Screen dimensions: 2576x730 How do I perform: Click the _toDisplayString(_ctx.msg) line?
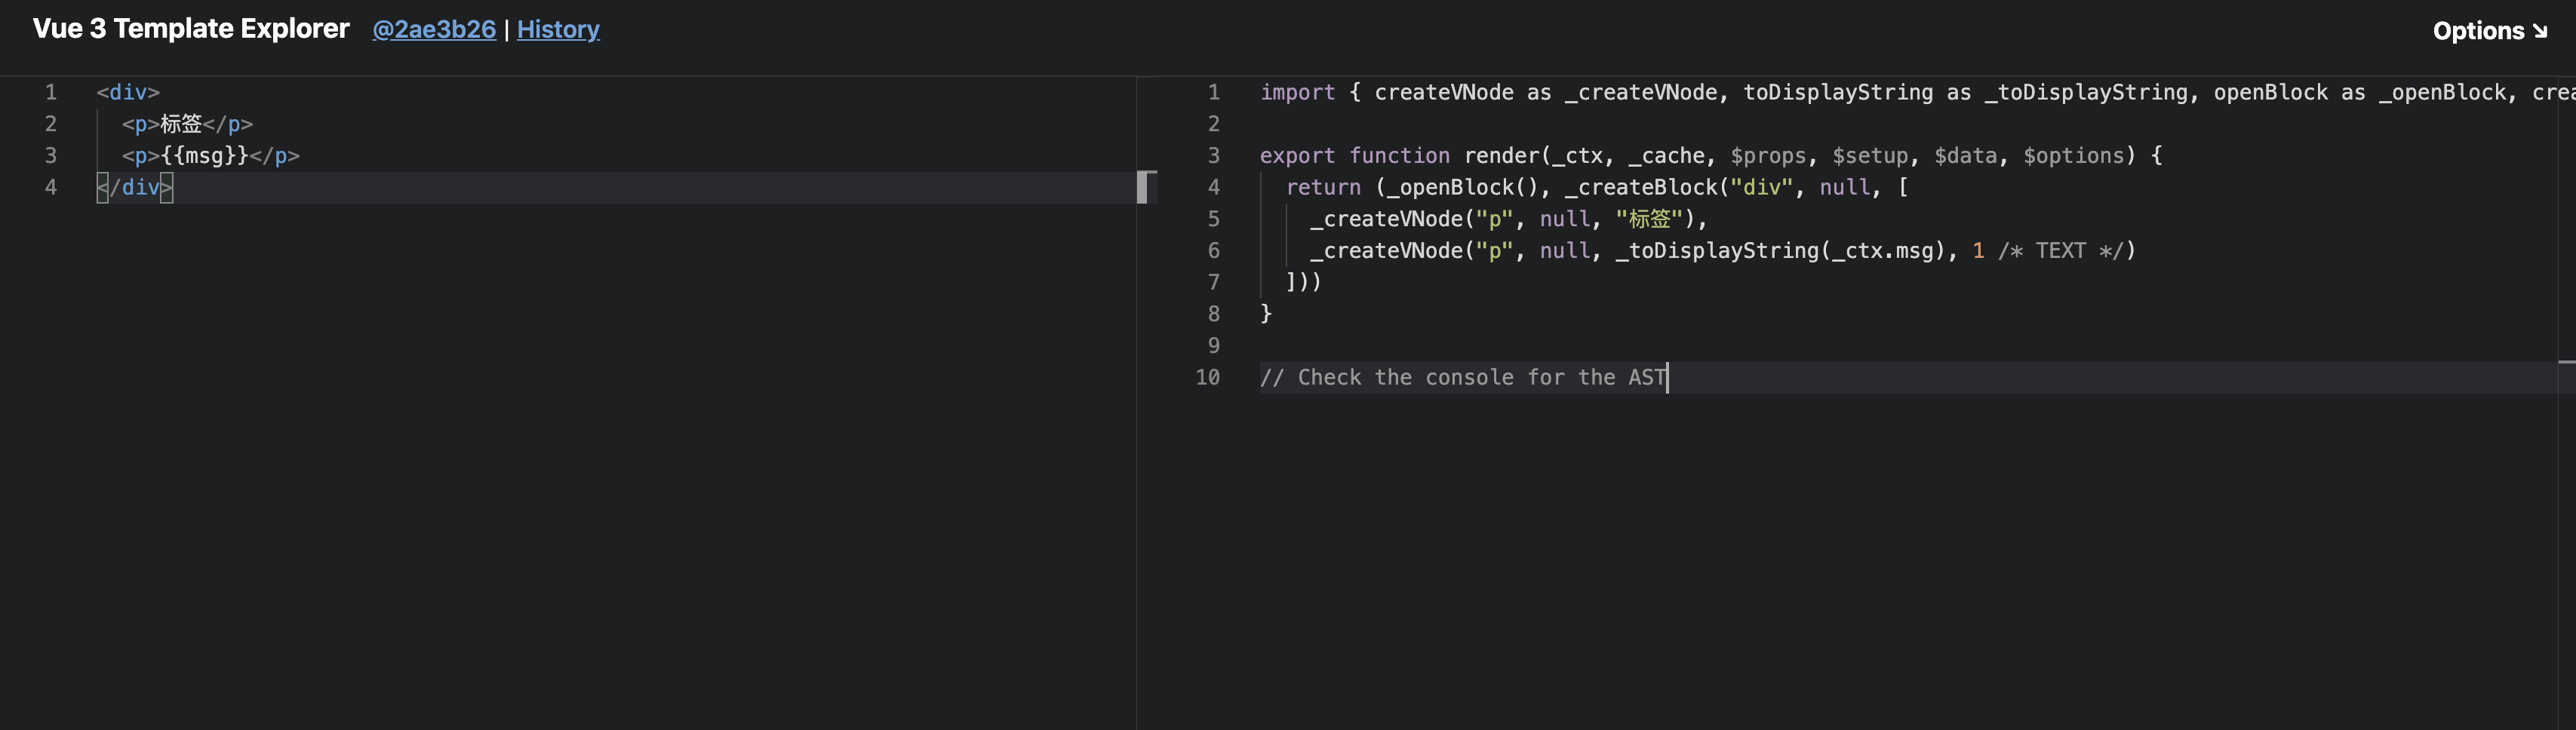point(1723,251)
